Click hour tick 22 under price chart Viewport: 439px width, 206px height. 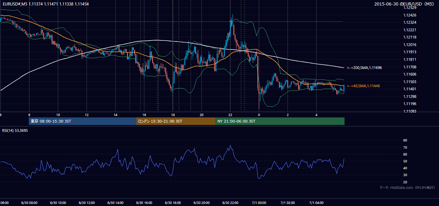[x=230, y=115]
